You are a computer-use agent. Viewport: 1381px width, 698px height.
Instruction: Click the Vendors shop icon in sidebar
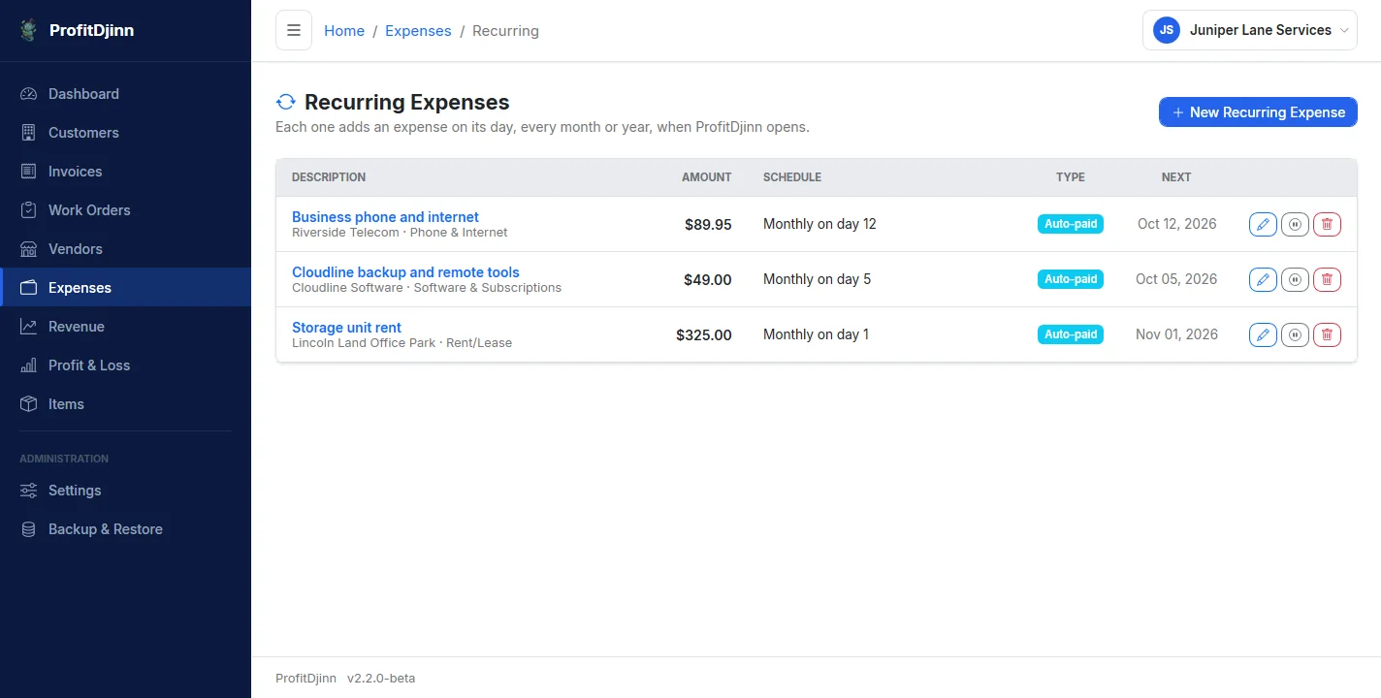(x=29, y=249)
